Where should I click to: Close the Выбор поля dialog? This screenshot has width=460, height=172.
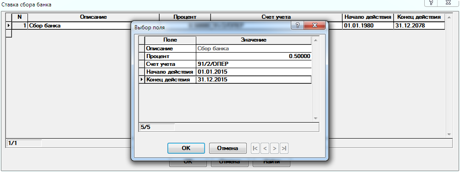pyautogui.click(x=315, y=26)
